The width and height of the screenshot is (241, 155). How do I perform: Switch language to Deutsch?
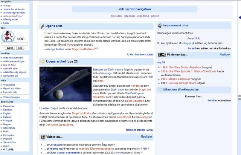[8, 110]
